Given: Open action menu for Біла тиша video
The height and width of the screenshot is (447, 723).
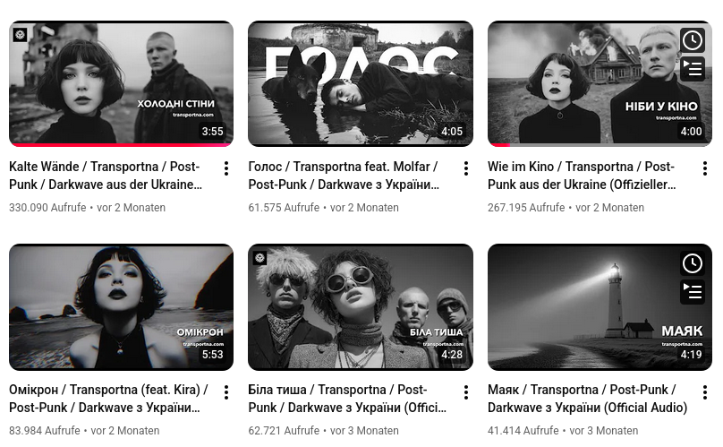Looking at the screenshot, I should point(466,392).
